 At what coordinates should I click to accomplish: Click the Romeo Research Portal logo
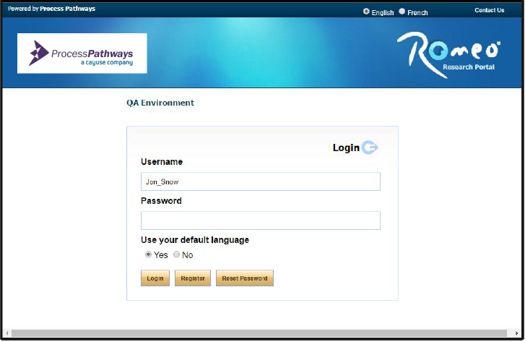click(448, 56)
